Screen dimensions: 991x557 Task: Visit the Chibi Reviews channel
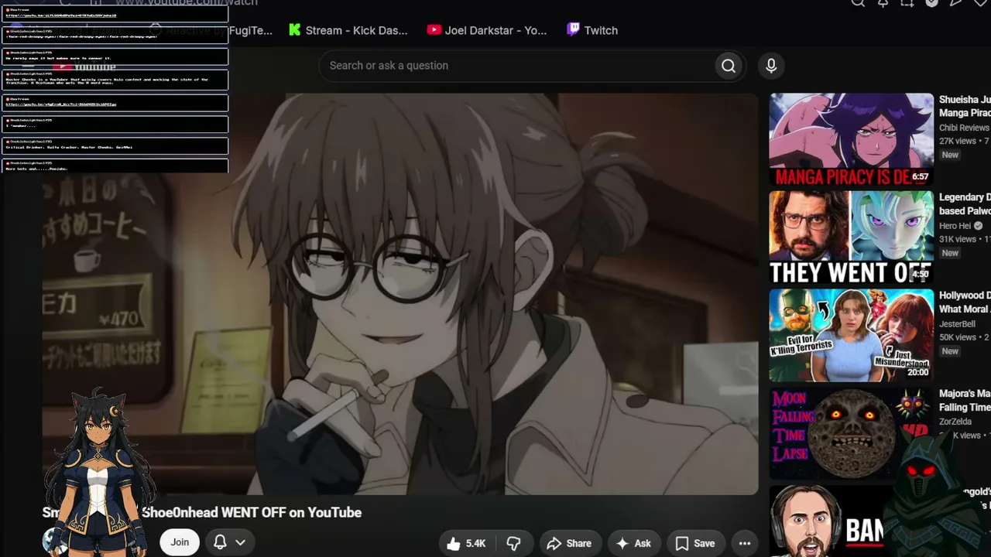pyautogui.click(x=964, y=128)
